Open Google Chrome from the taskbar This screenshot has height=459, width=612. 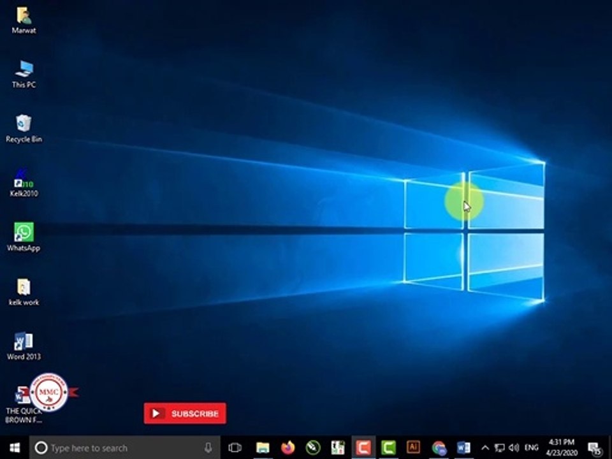coord(439,448)
